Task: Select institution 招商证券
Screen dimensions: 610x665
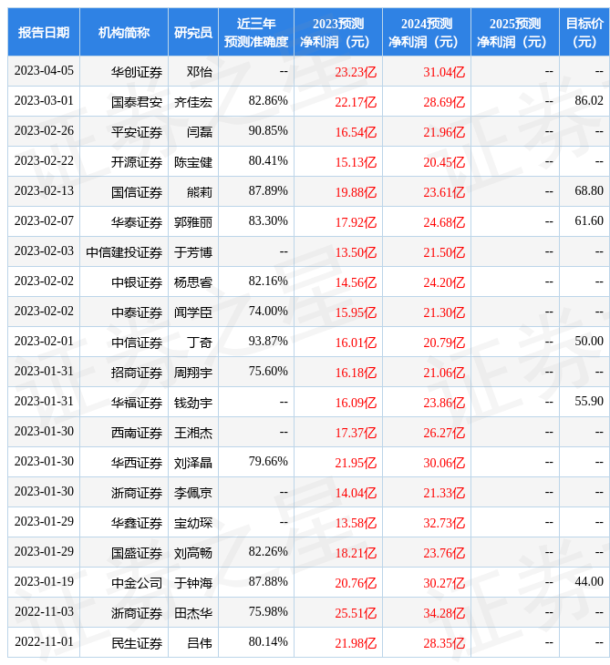Action: pyautogui.click(x=137, y=373)
